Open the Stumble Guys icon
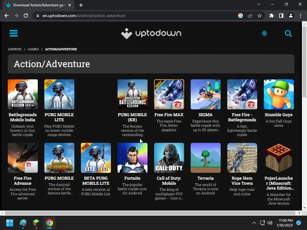307x230 pixels. [x=279, y=94]
